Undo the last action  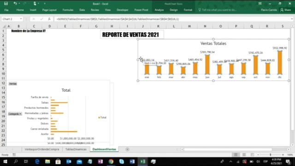point(15,3)
